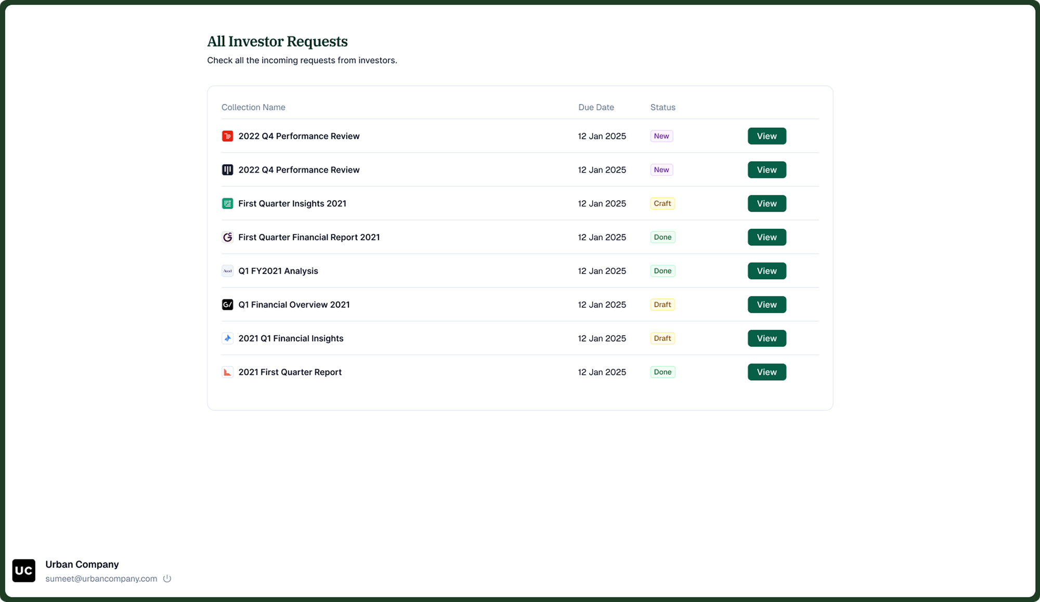Click the logo beside First Quarter Financial Report 2021
The image size is (1040, 602).
pyautogui.click(x=227, y=237)
